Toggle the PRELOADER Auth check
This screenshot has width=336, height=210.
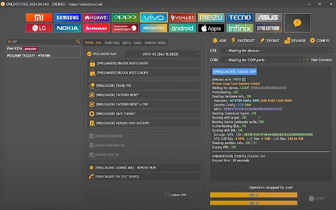(89, 54)
